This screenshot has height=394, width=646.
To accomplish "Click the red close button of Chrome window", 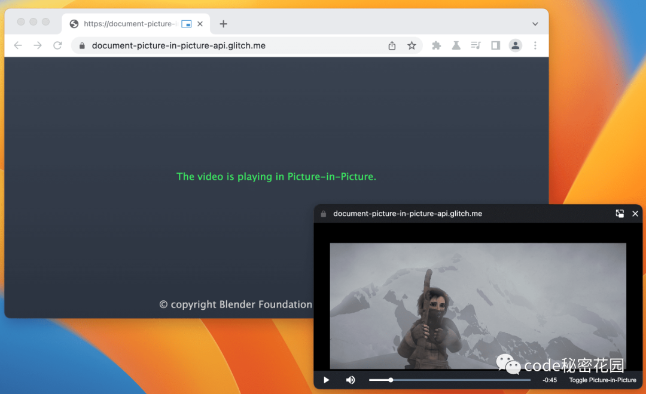I will point(21,22).
